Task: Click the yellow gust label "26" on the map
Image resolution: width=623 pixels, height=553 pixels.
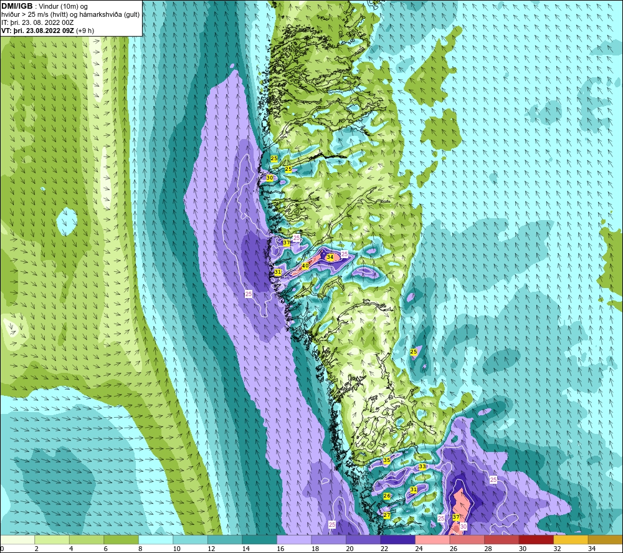Action: [x=387, y=496]
